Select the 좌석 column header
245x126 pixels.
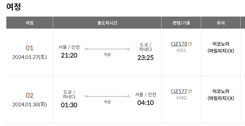point(221,23)
